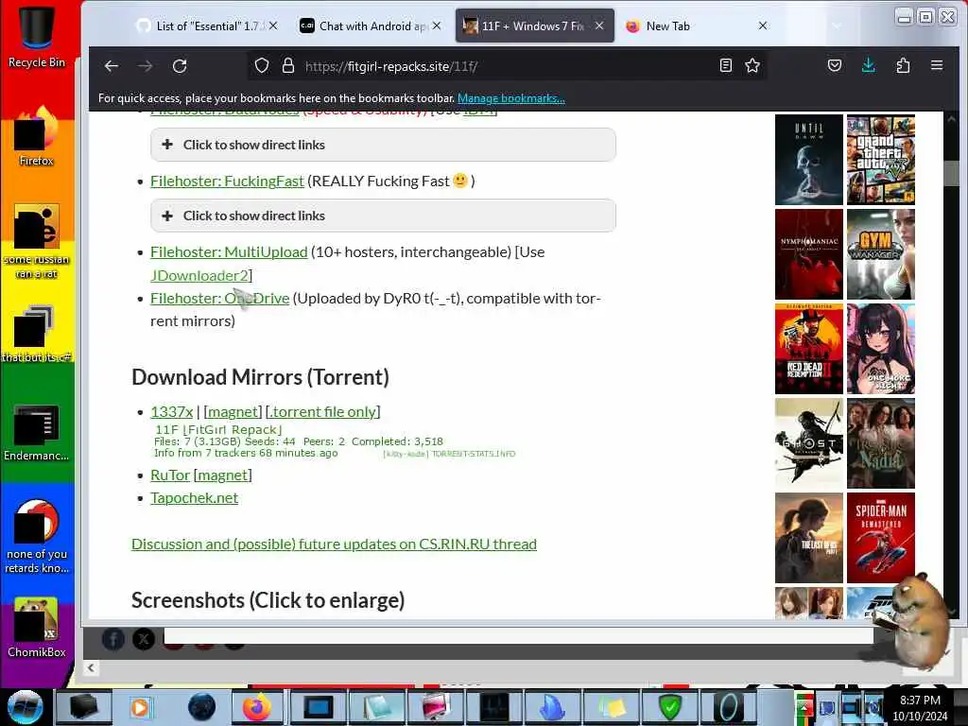Viewport: 968px width, 726px height.
Task: Open the list all tabs dropdown arrow
Action: (x=837, y=26)
